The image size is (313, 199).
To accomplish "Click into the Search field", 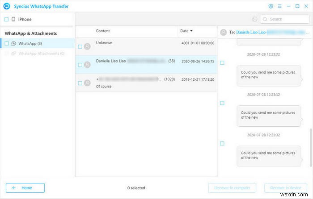I will pos(285,19).
